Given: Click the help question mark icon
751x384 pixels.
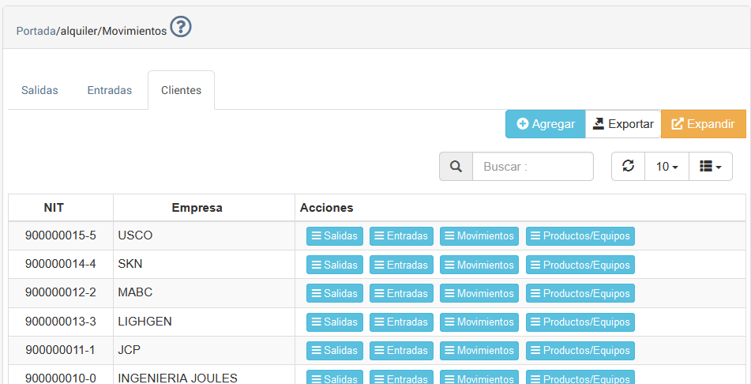Looking at the screenshot, I should [x=181, y=28].
